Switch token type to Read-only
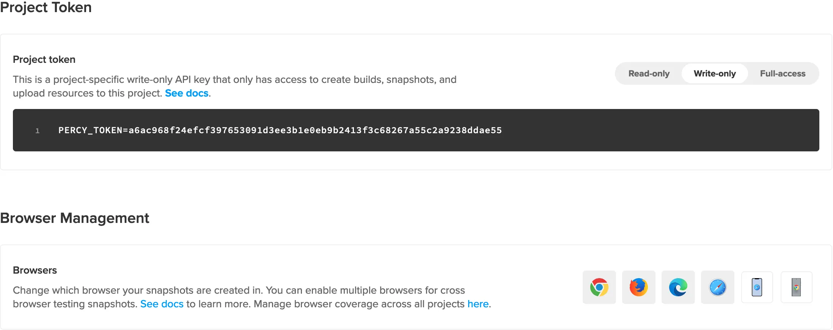This screenshot has width=833, height=330. point(649,73)
